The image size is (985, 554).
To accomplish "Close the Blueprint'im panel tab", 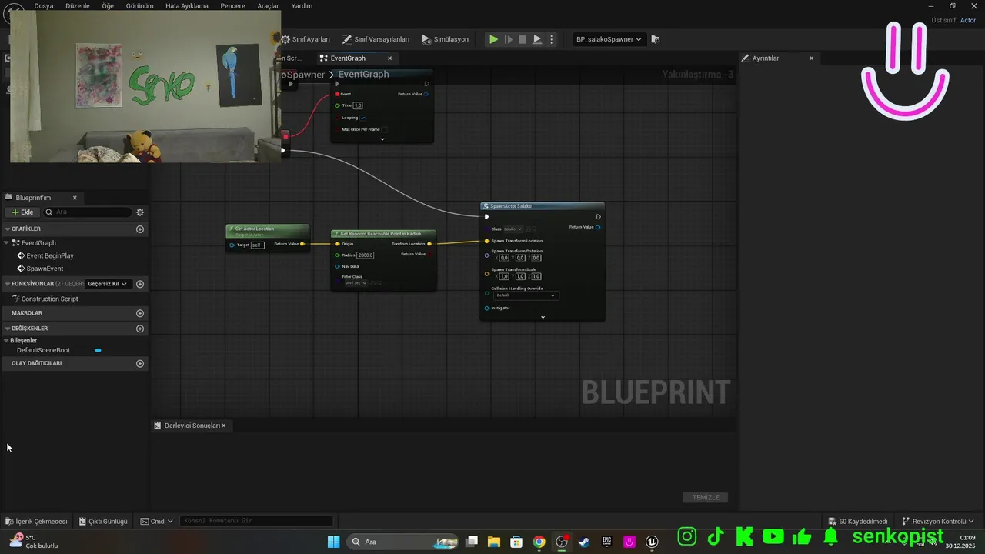I will tap(75, 198).
